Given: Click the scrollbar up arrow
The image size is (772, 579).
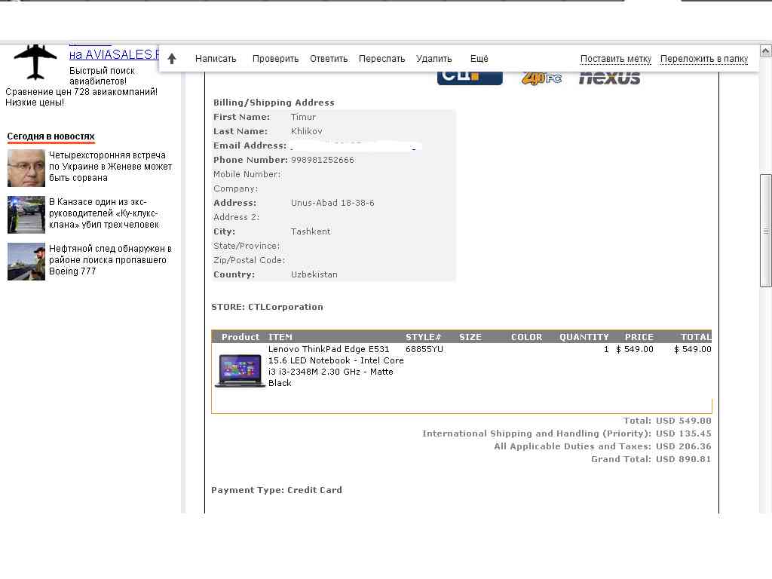Looking at the screenshot, I should 766,51.
